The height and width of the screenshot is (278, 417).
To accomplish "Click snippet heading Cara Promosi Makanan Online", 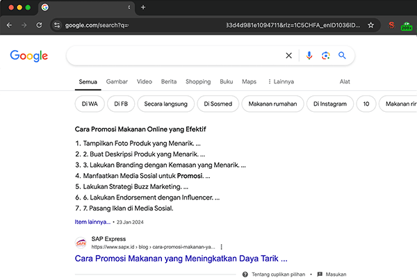I will pyautogui.click(x=140, y=129).
